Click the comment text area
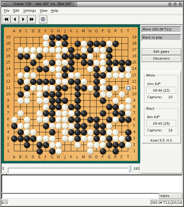 coord(92,183)
